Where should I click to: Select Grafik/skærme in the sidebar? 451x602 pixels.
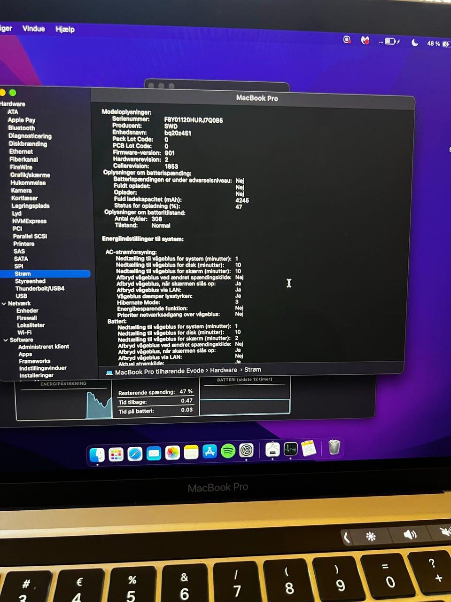(x=31, y=175)
